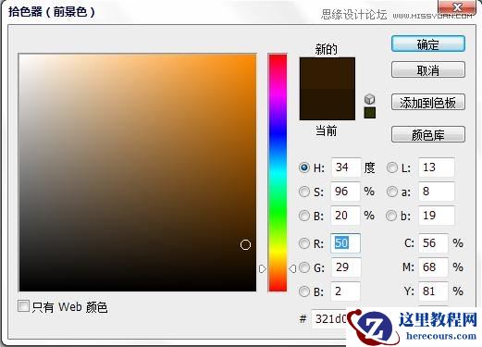The width and height of the screenshot is (482, 347).
Task: Select the Lab a radio button
Action: [392, 192]
